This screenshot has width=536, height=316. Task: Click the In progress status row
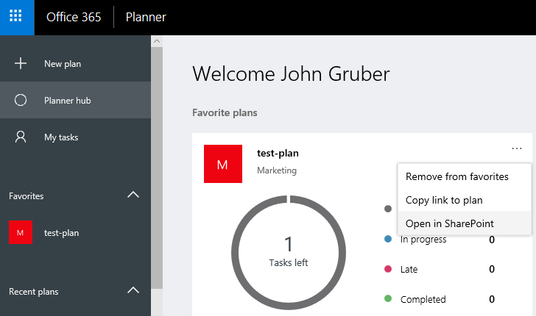tap(440, 240)
